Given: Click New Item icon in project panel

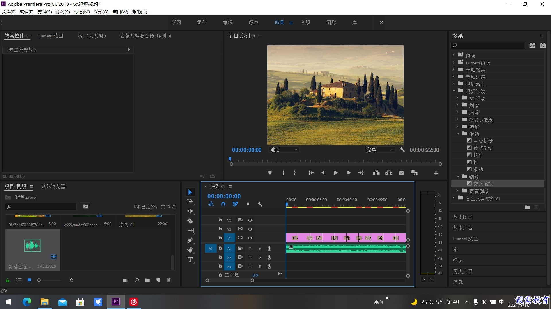Looking at the screenshot, I should (158, 280).
